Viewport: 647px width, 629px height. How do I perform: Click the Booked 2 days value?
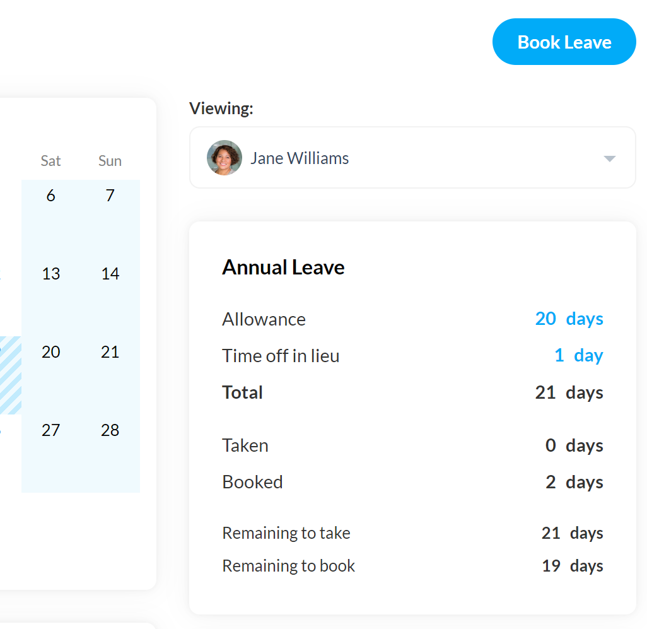574,482
